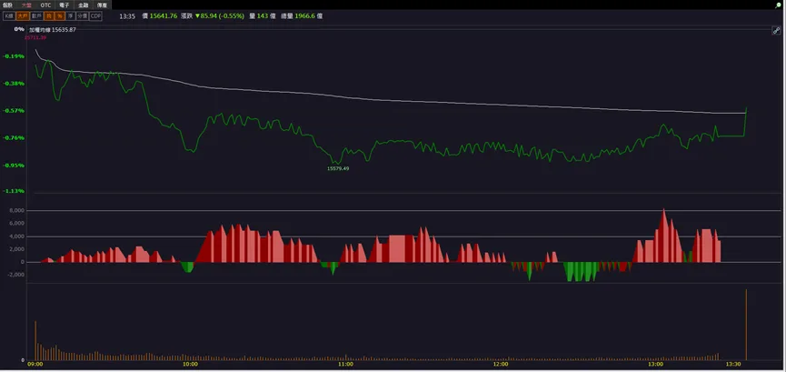Open the 電子 sector tab
786x372 pixels.
tap(65, 5)
